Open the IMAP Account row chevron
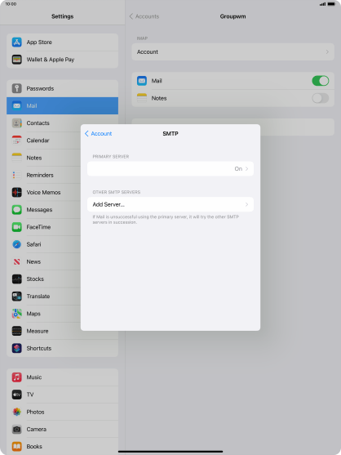This screenshot has height=455, width=341. [x=327, y=52]
